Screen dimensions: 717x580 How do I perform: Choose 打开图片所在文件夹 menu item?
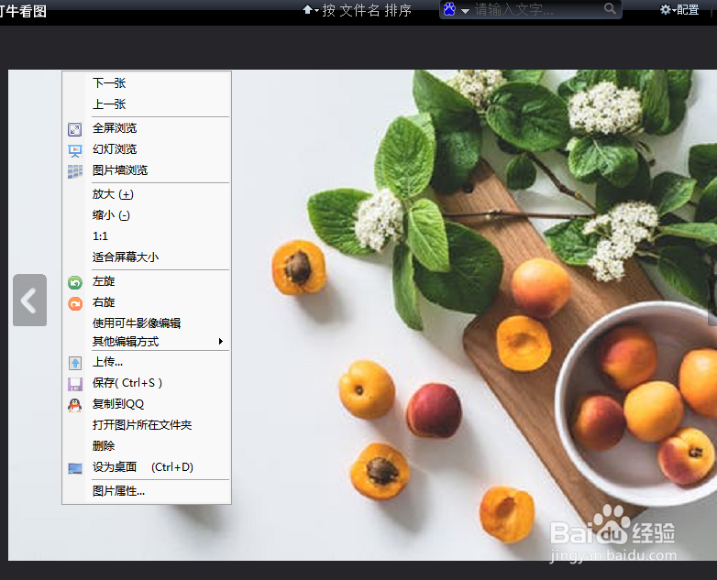pos(147,425)
